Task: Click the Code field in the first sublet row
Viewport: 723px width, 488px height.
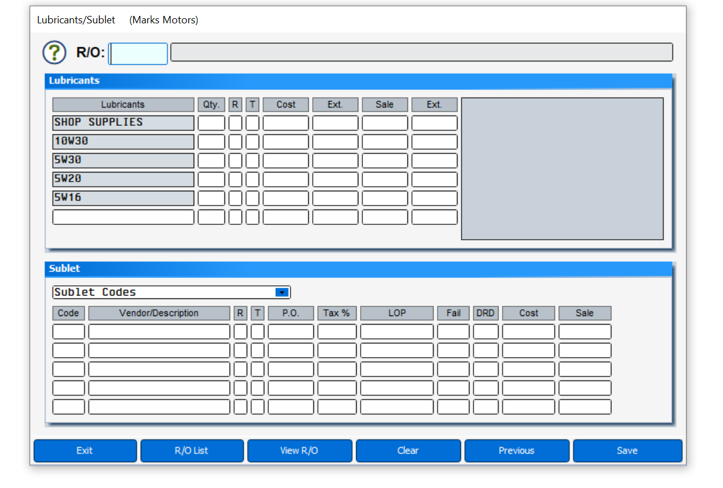Action: (x=68, y=331)
